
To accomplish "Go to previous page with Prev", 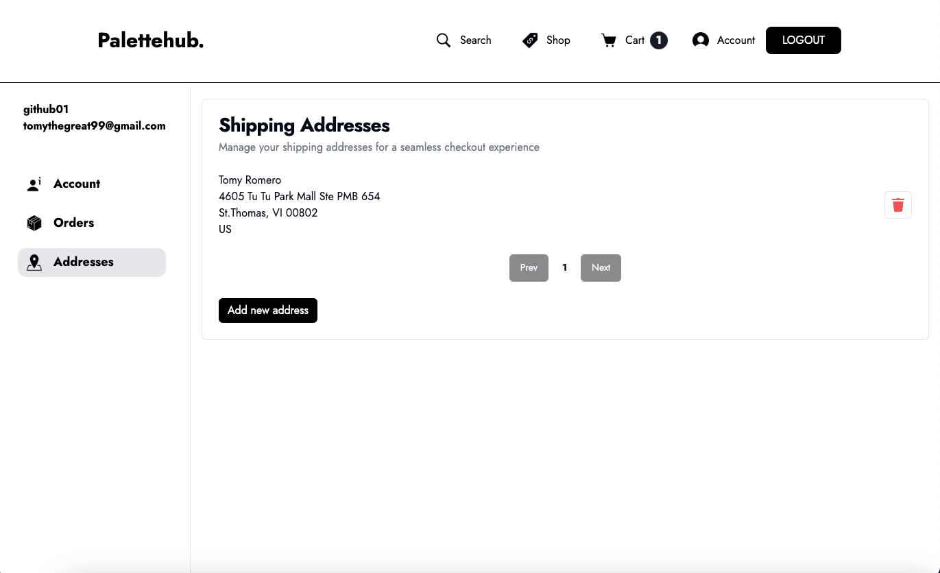I will 529,268.
